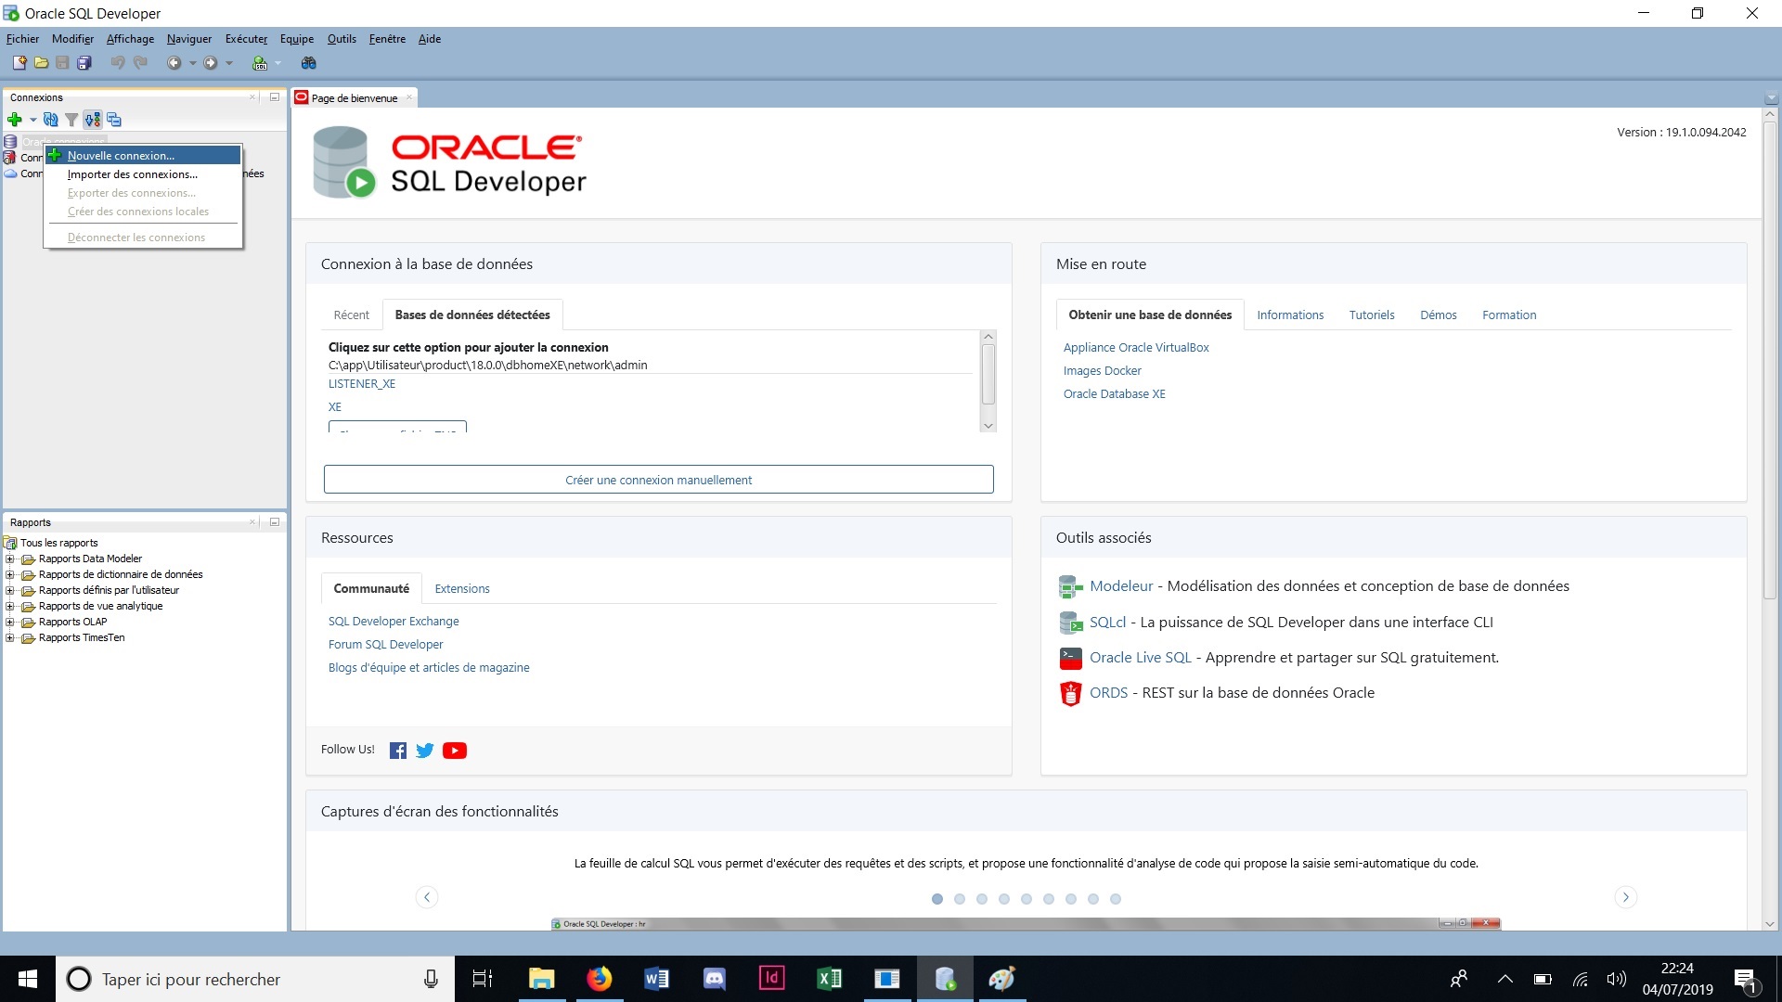Expand Rapports de dictionnaire de données node
This screenshot has height=1002, width=1782.
[x=10, y=575]
